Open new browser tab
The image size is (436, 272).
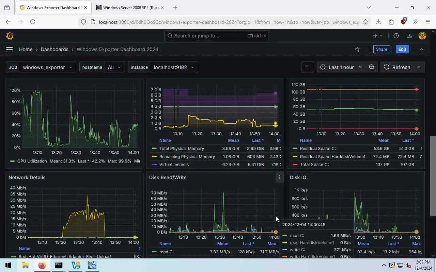click(x=175, y=7)
